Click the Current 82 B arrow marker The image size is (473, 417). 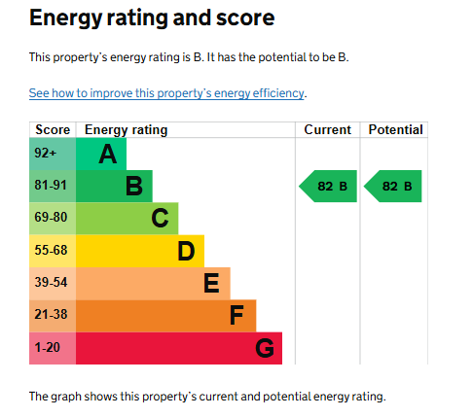pyautogui.click(x=328, y=187)
